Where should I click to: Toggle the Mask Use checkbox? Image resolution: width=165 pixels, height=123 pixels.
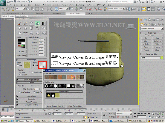[x=33, y=65]
